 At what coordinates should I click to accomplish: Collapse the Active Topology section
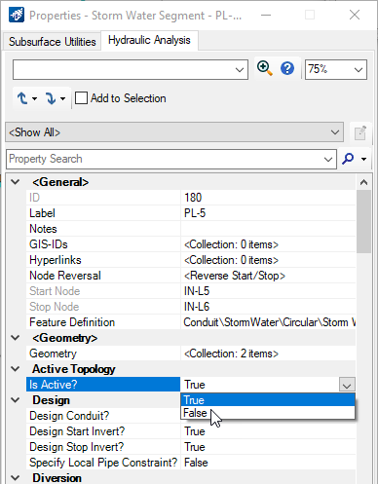(16, 369)
